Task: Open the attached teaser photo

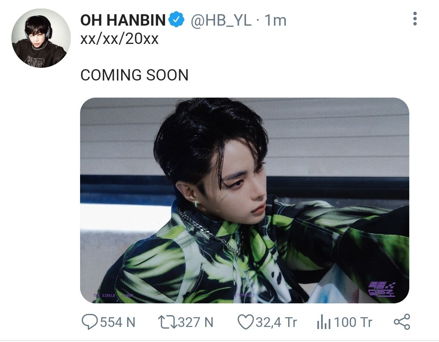Action: click(244, 200)
